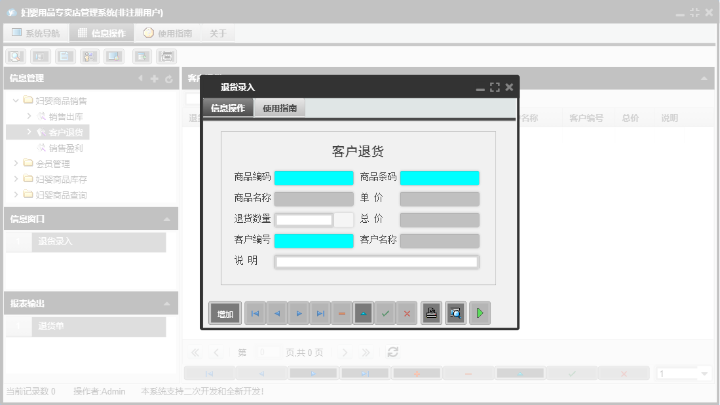Image resolution: width=720 pixels, height=405 pixels.
Task: Click the print icon in 退货录入 dialog
Action: pyautogui.click(x=431, y=313)
